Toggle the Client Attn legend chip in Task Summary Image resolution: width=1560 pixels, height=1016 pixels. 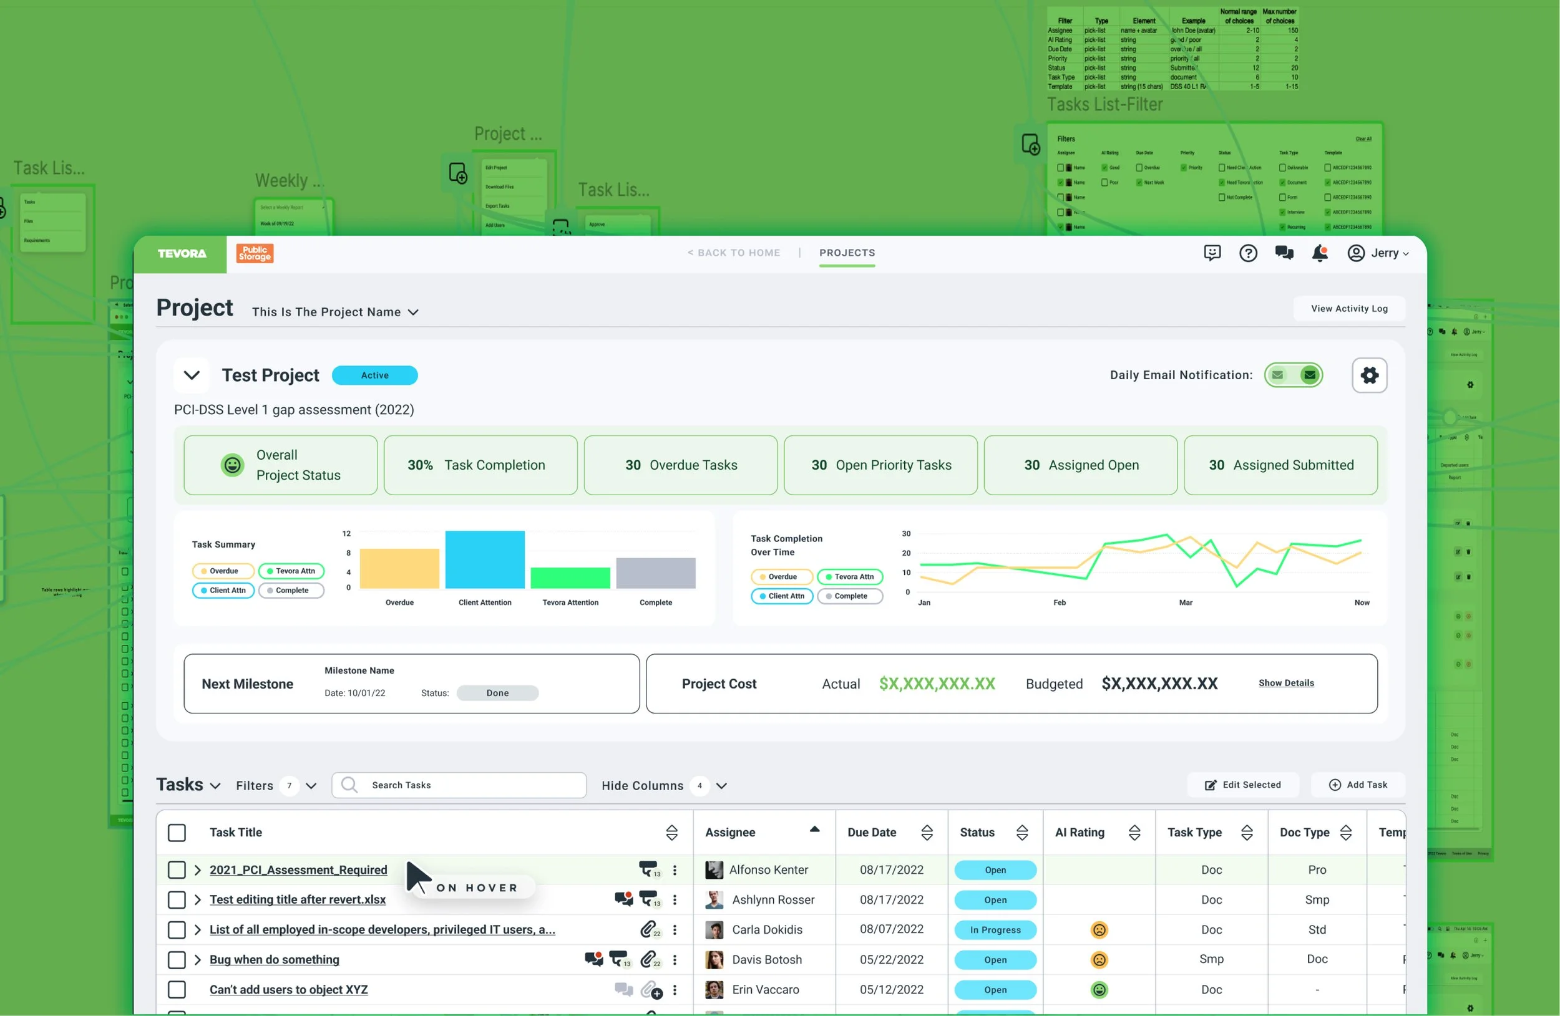223,590
